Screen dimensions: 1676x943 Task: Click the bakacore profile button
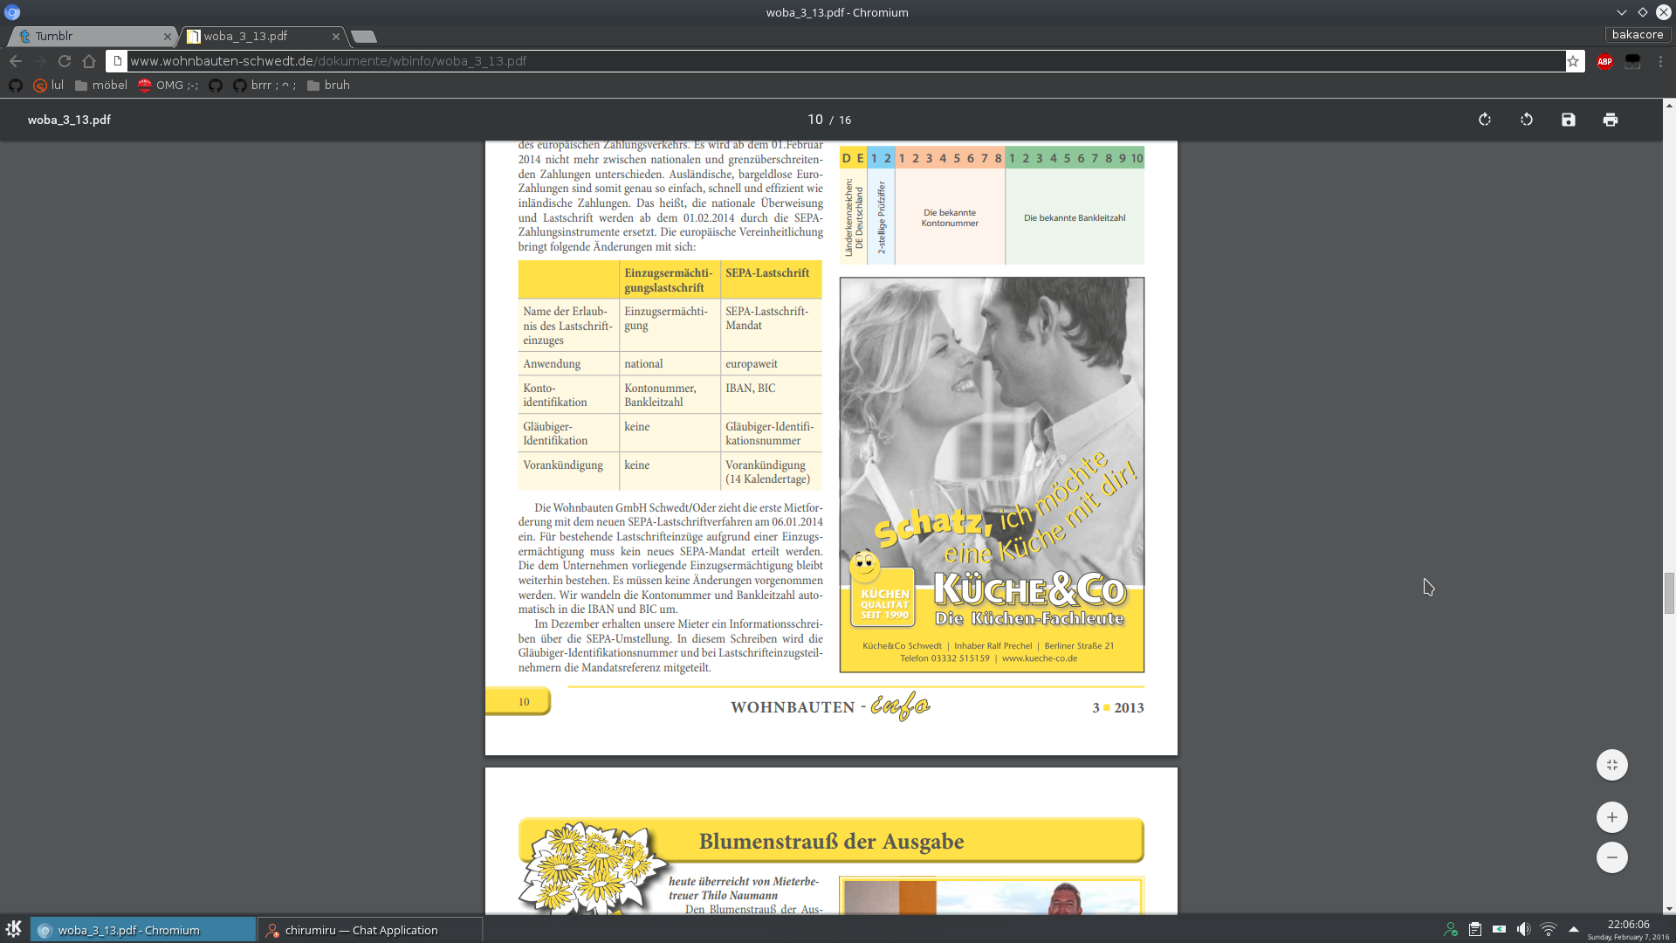coord(1638,35)
